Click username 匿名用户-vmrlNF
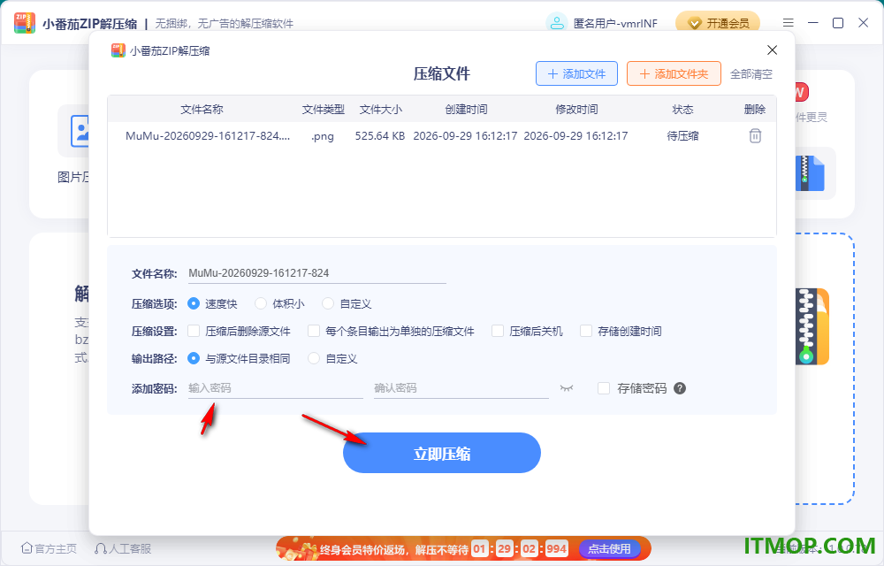This screenshot has width=884, height=566. pos(615,23)
